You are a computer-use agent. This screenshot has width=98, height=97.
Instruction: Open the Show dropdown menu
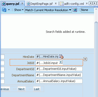click(19, 10)
